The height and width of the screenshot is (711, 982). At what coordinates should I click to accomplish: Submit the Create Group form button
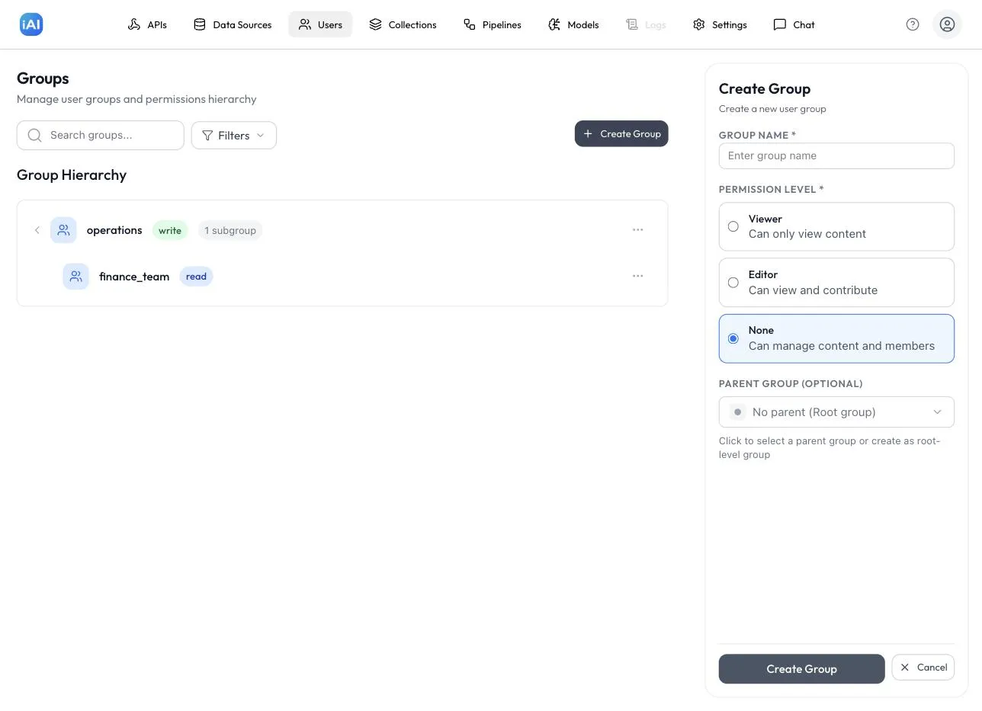point(801,668)
